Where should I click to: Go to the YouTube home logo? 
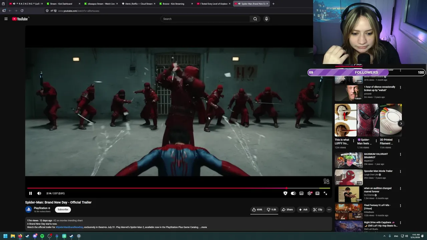(x=20, y=19)
